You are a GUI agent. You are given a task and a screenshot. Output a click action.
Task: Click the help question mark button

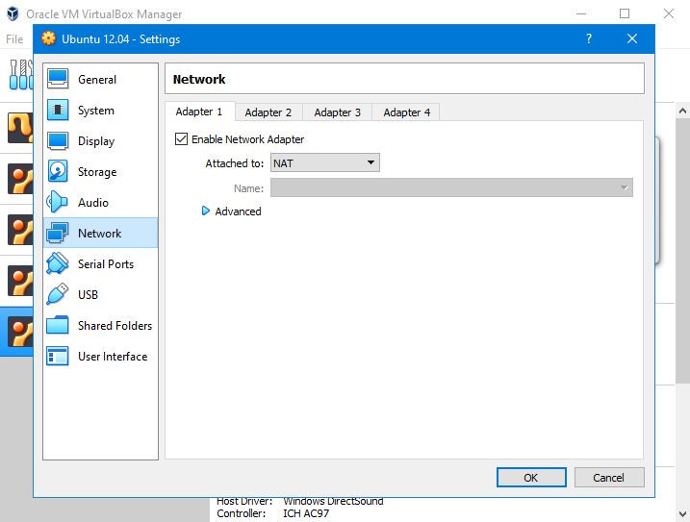[x=589, y=38]
